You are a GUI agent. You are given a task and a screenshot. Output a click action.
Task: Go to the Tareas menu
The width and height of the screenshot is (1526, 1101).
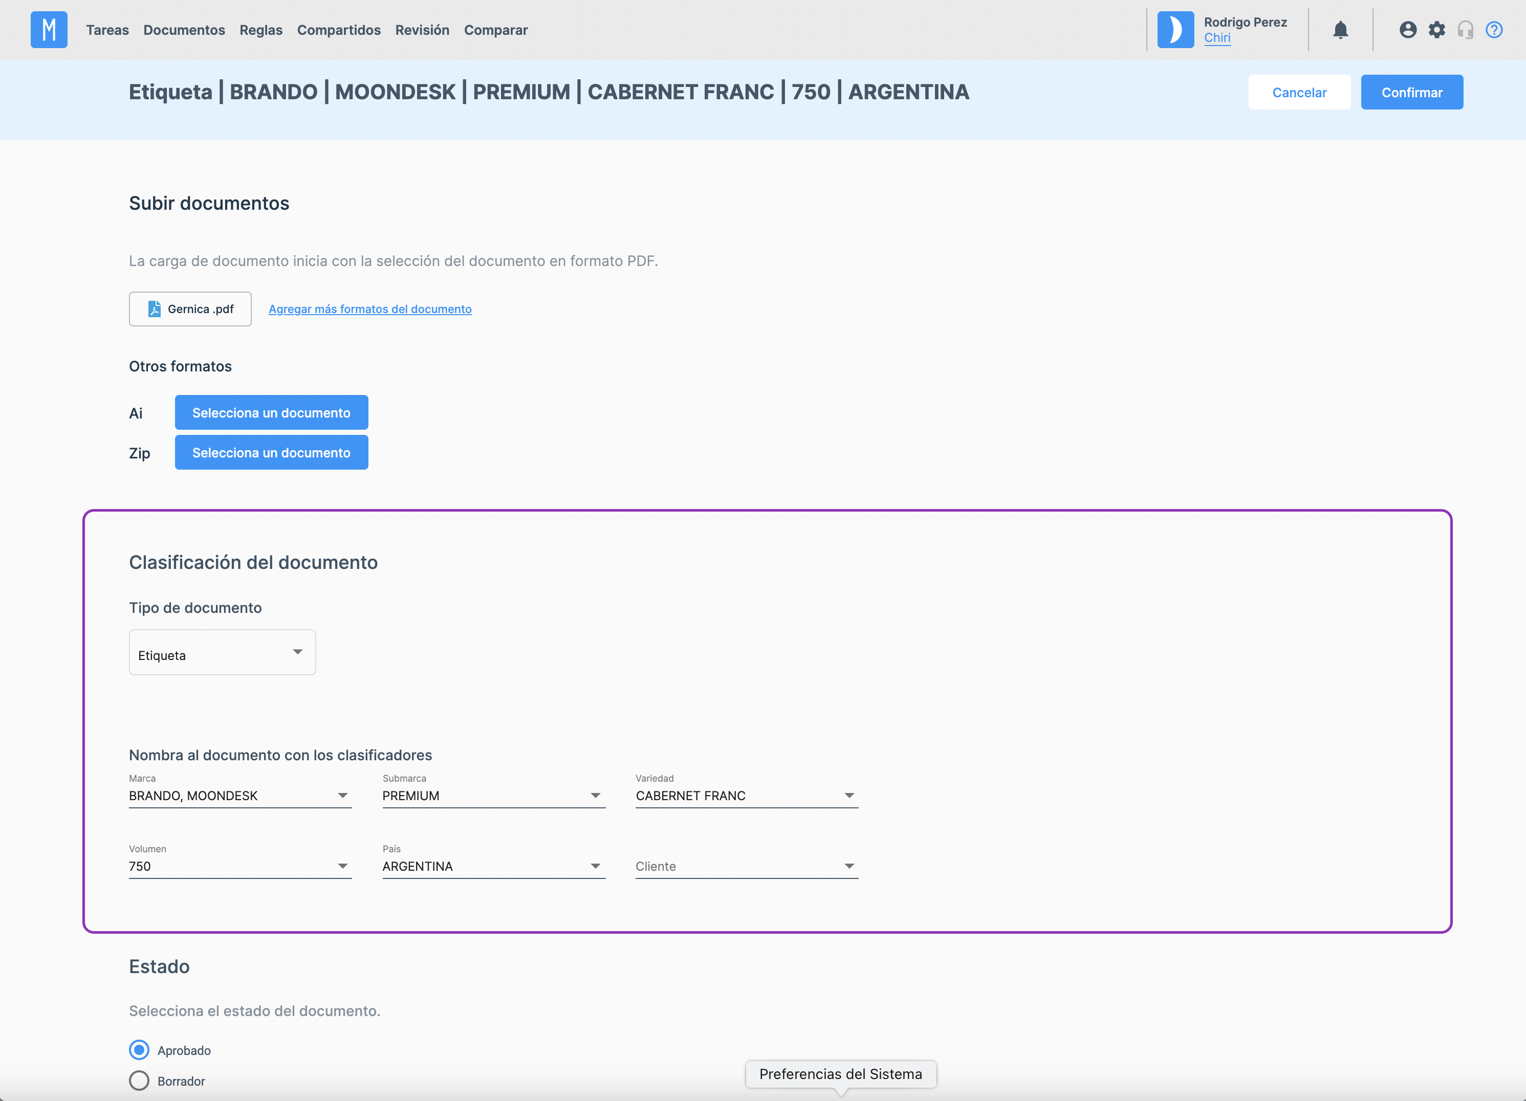(x=107, y=30)
